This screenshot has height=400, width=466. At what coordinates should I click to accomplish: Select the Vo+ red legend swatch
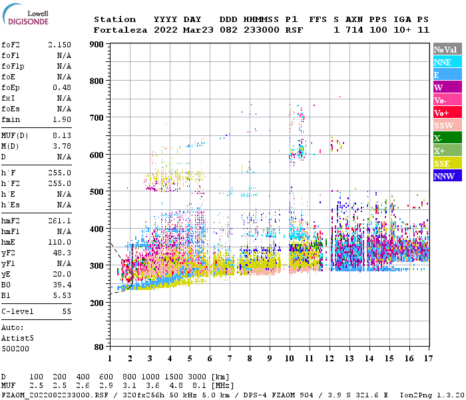447,113
